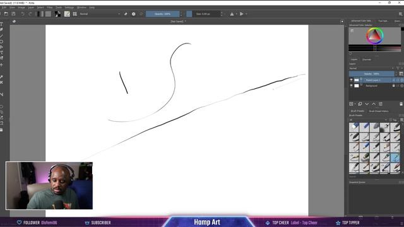The width and height of the screenshot is (404, 227).
Task: Click the color selector settings icon
Action: (352, 31)
